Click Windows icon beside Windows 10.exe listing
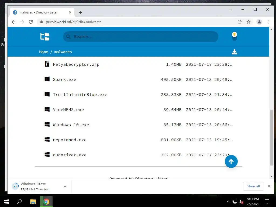This screenshot has height=207, width=276. pyautogui.click(x=47, y=125)
